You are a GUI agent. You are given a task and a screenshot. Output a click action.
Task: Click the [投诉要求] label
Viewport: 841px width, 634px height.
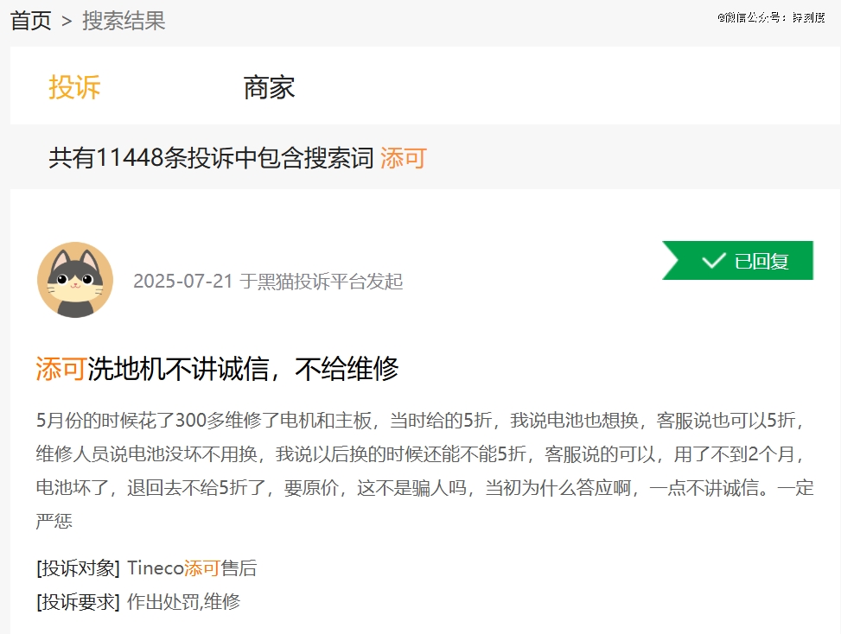(78, 602)
